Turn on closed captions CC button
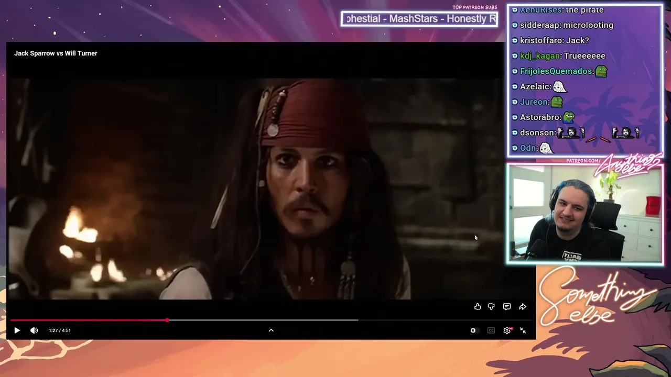The height and width of the screenshot is (377, 671). click(491, 330)
